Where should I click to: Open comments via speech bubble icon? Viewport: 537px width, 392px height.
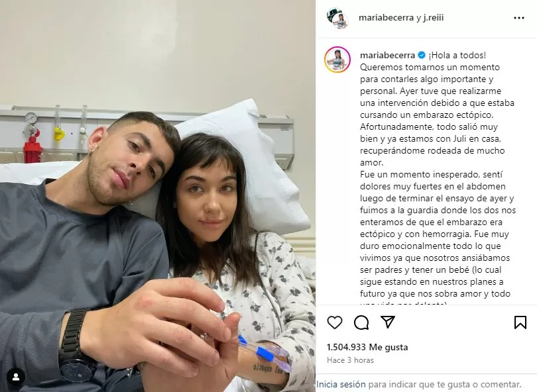tap(361, 322)
